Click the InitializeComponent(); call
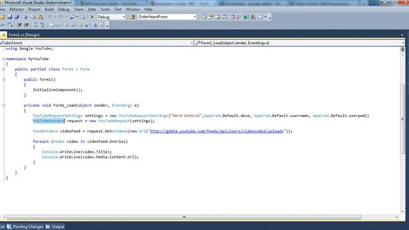 tap(58, 89)
